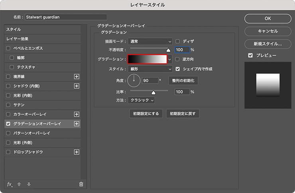Click the trash icon to delete effect

[x=81, y=184]
